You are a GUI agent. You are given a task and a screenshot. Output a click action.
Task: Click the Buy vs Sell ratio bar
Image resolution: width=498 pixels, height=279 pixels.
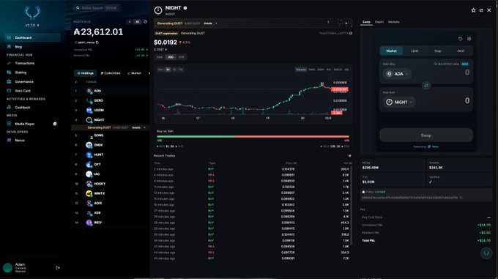pyautogui.click(x=253, y=136)
